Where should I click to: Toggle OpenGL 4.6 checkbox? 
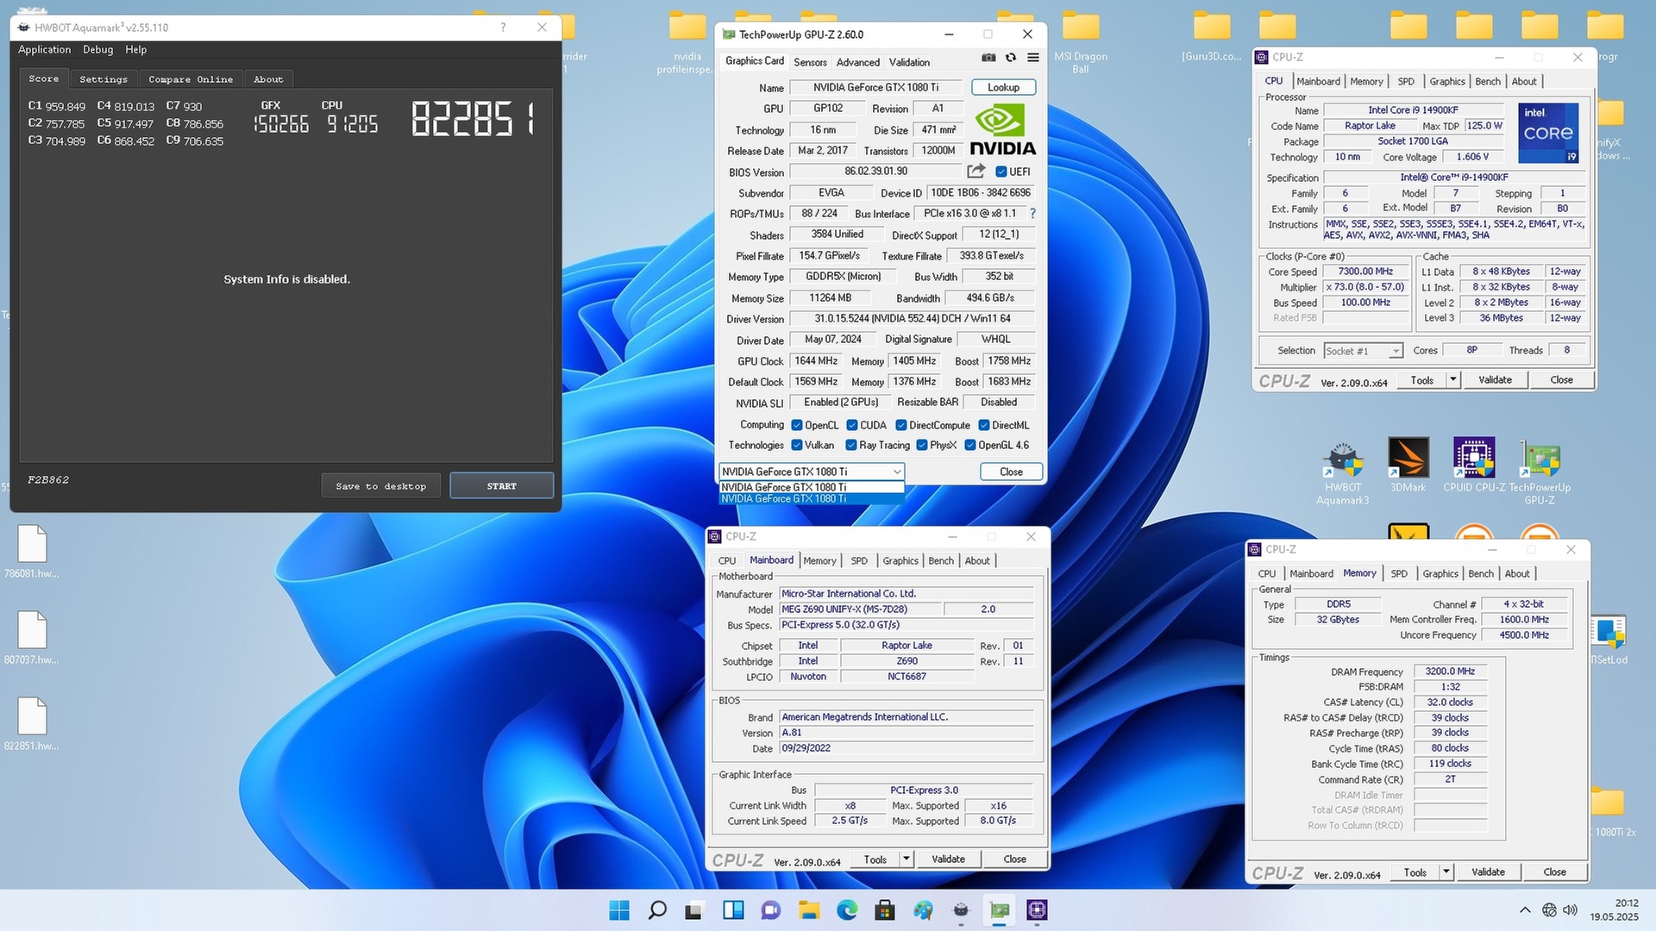pos(970,445)
